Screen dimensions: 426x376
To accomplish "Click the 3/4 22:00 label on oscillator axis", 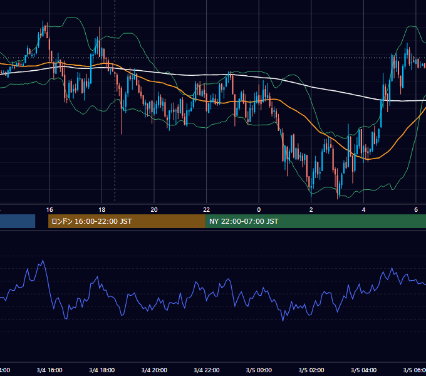I will [x=207, y=370].
